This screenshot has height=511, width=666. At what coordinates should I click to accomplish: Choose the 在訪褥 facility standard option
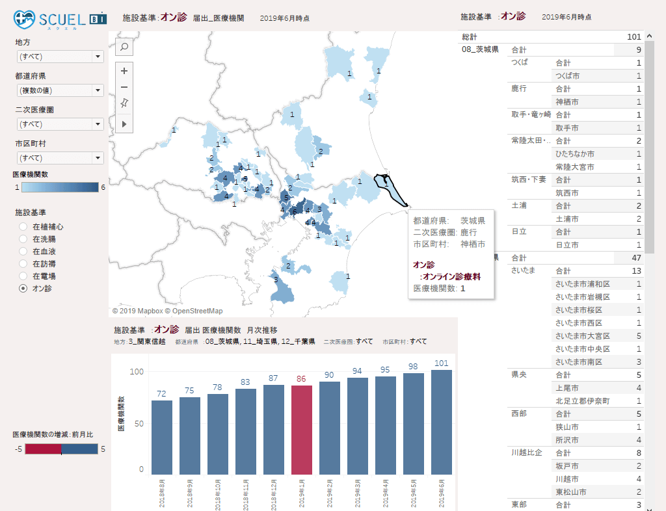(23, 264)
